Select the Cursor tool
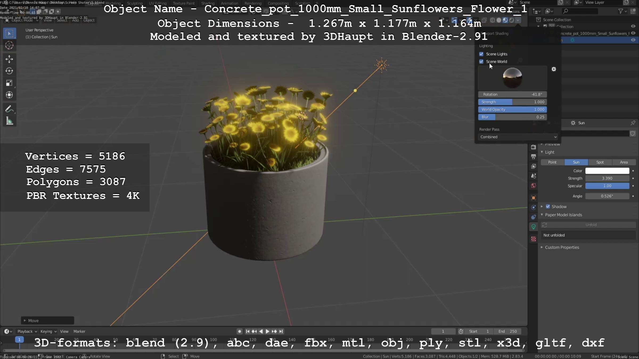The height and width of the screenshot is (359, 639). 9,45
